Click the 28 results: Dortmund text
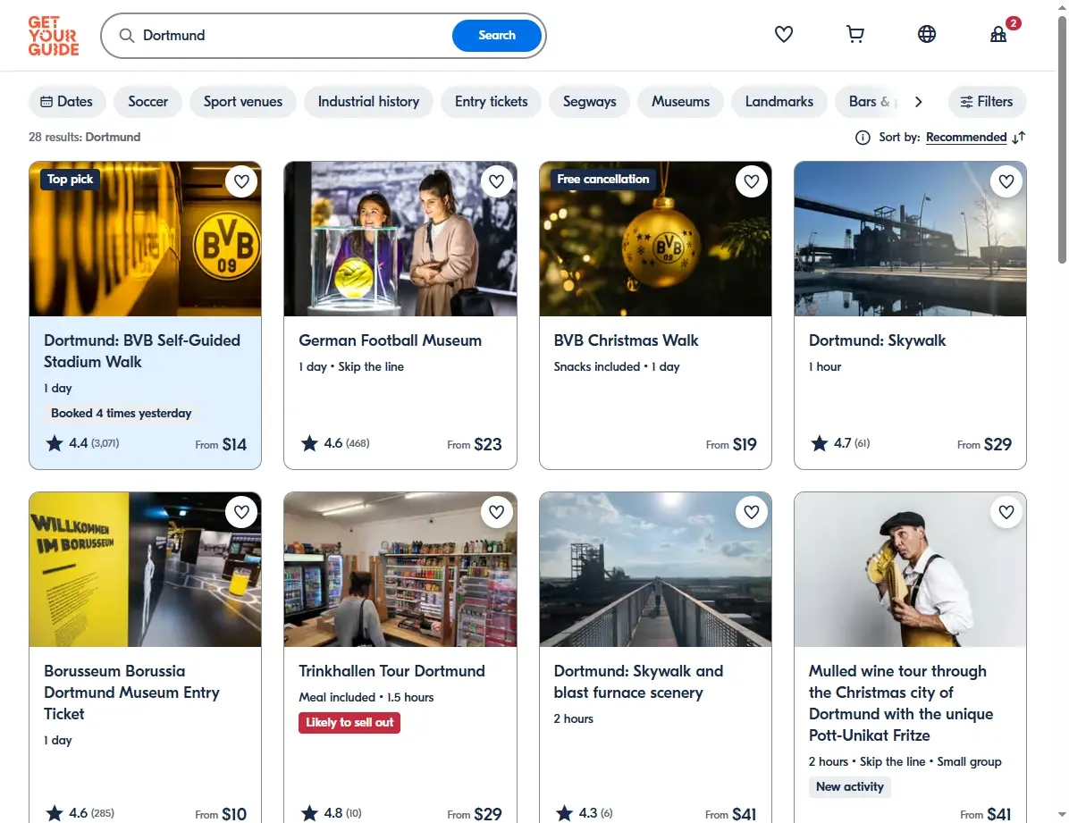 (85, 137)
